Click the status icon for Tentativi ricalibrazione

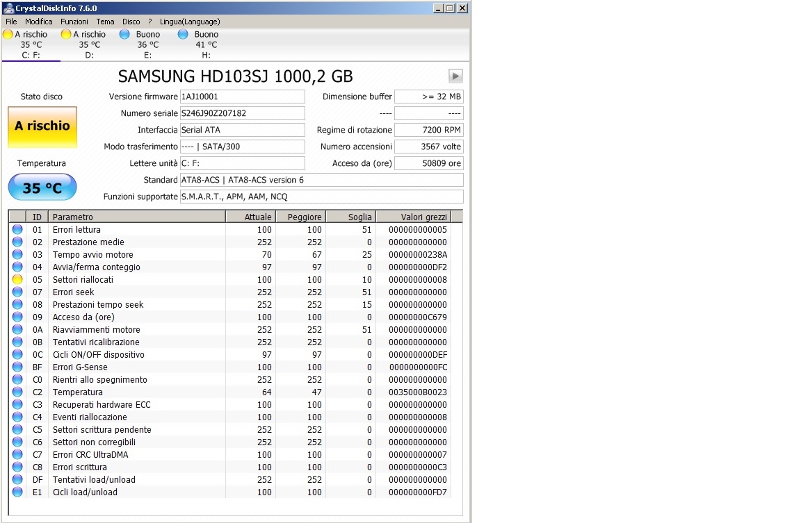(17, 342)
